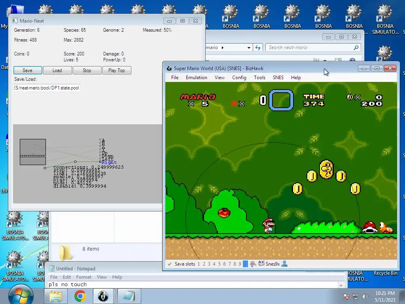Click the Max: 2882 label
The width and height of the screenshot is (405, 304).
coord(74,40)
